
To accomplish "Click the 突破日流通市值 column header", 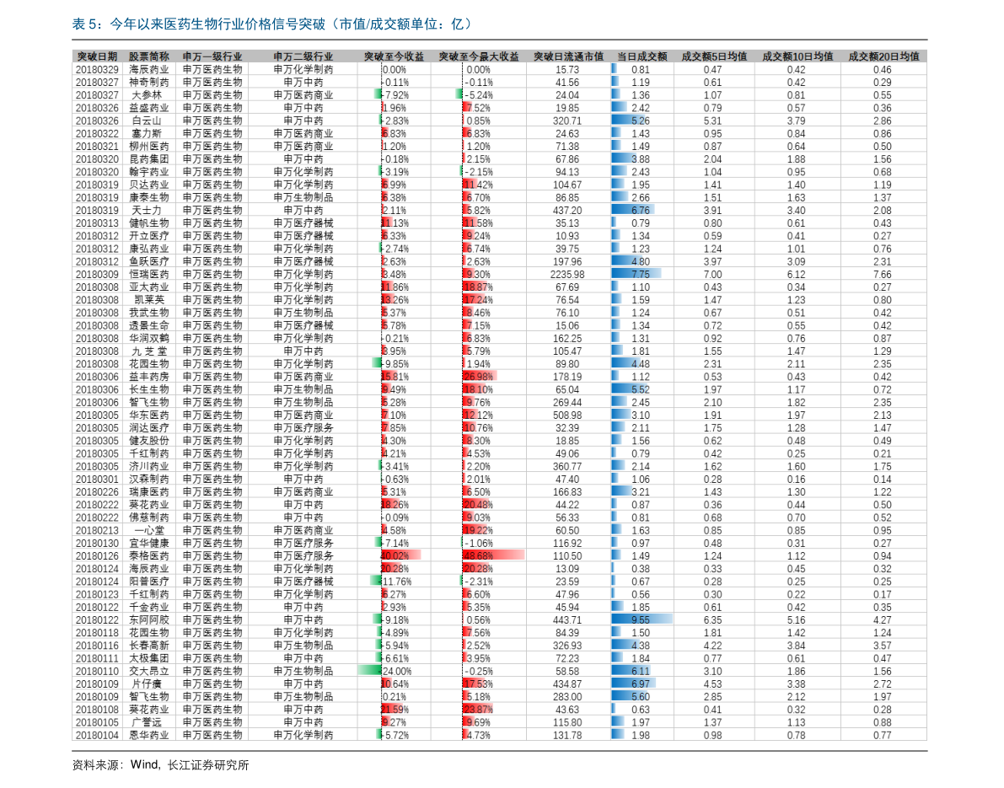I will [568, 56].
